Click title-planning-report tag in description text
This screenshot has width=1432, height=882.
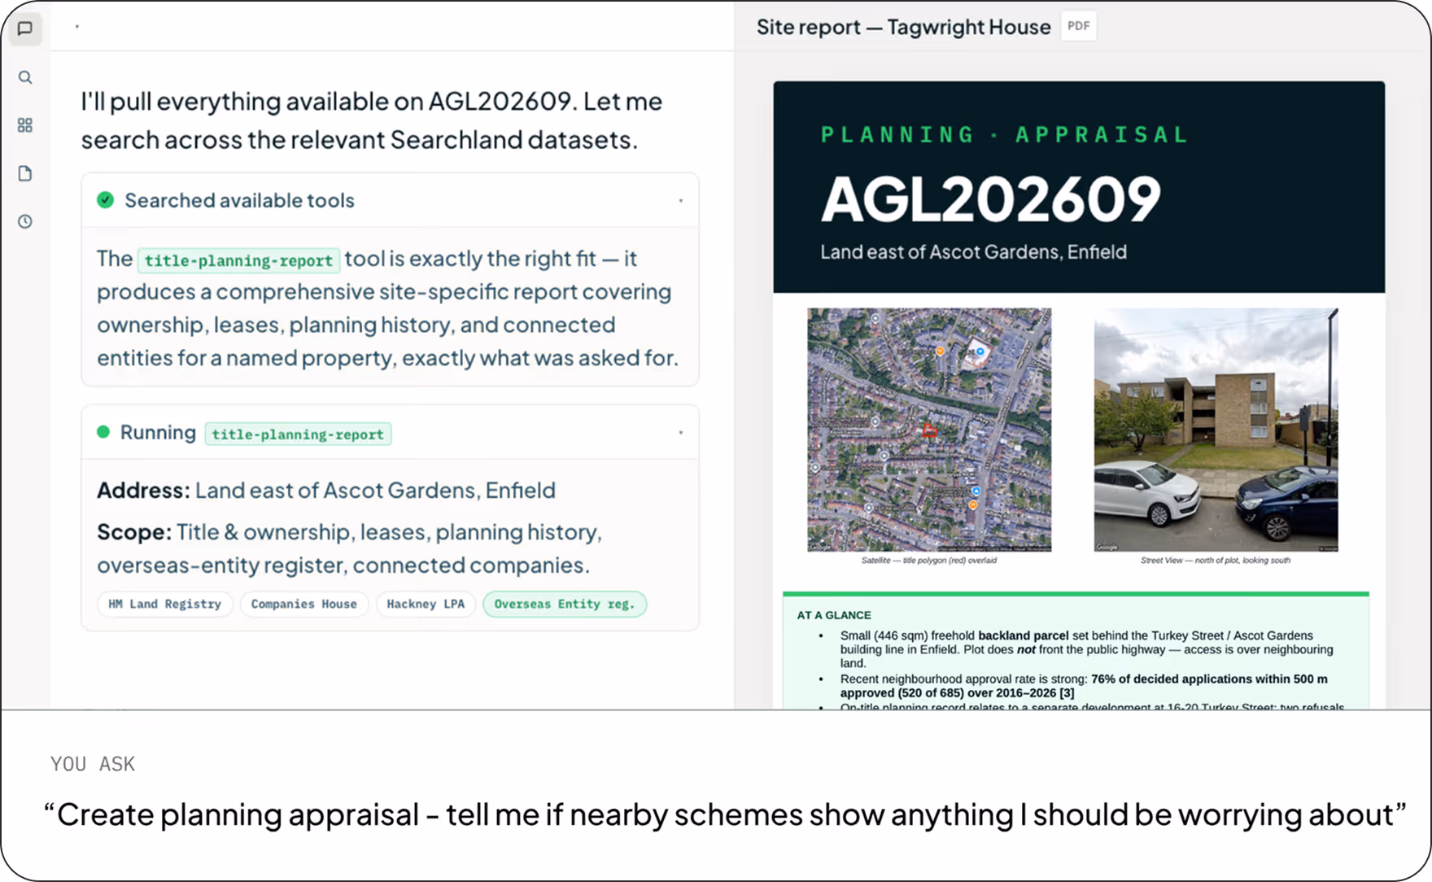pyautogui.click(x=238, y=260)
